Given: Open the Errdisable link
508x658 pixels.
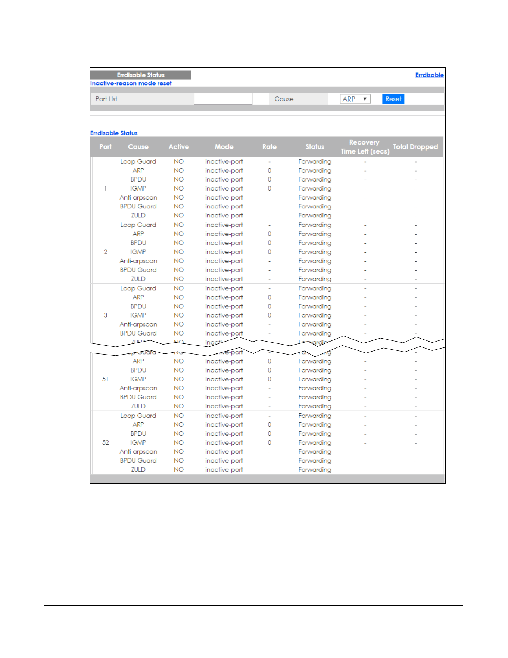Looking at the screenshot, I should tap(429, 75).
